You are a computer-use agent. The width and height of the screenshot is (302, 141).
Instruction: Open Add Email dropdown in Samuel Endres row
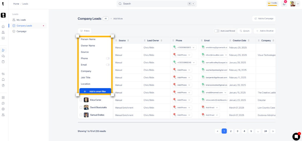[210, 115]
